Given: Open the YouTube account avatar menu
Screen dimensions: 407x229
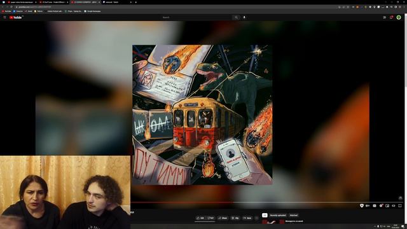Looking at the screenshot, I should (399, 17).
